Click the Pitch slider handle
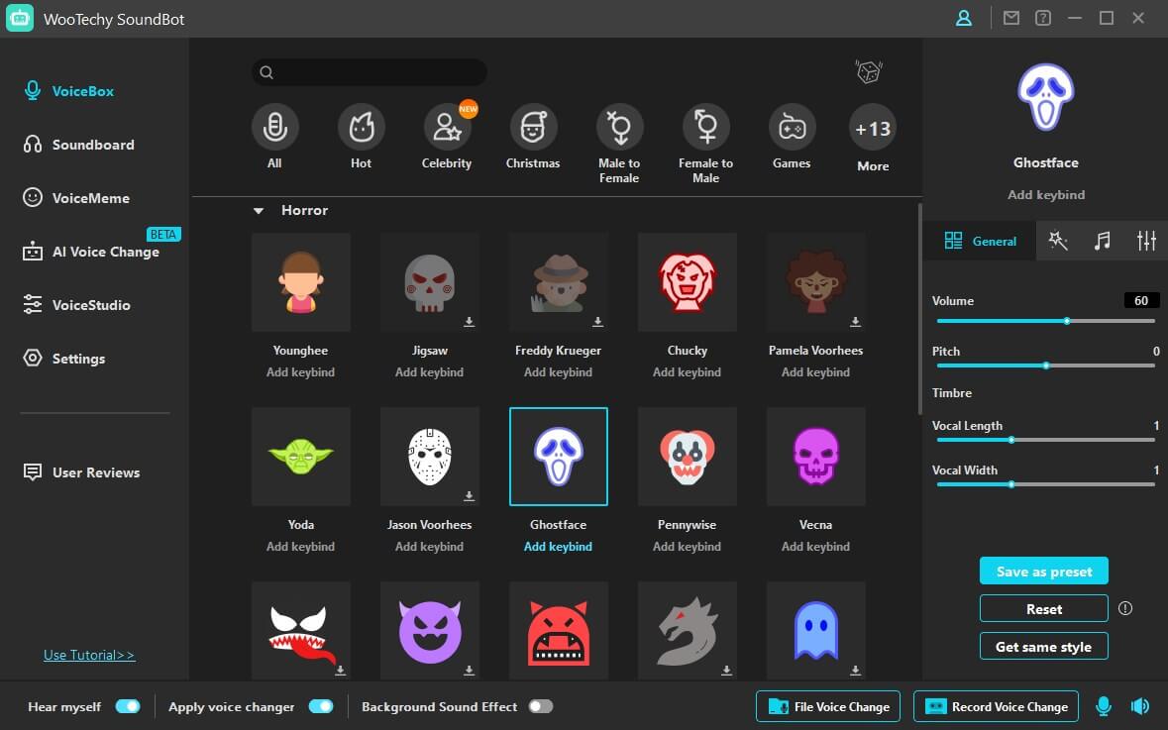The width and height of the screenshot is (1168, 730). click(1046, 365)
